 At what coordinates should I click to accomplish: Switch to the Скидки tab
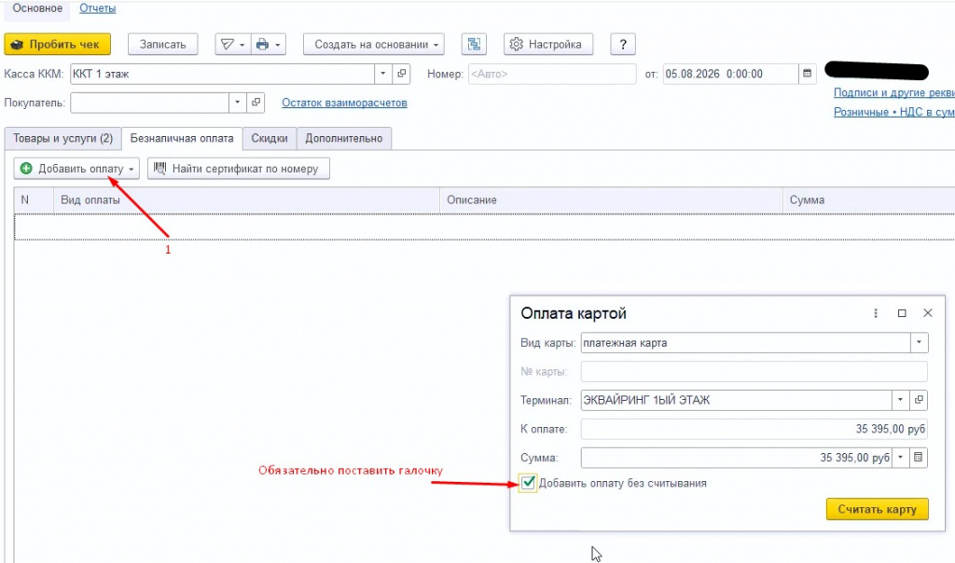pyautogui.click(x=270, y=138)
